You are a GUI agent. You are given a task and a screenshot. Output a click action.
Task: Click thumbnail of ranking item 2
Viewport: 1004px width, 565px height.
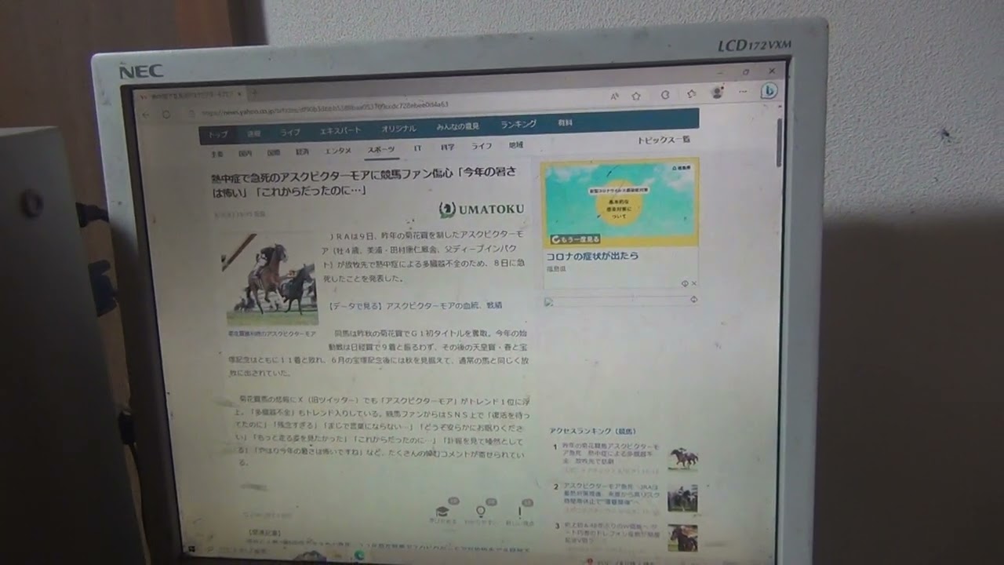pos(682,498)
